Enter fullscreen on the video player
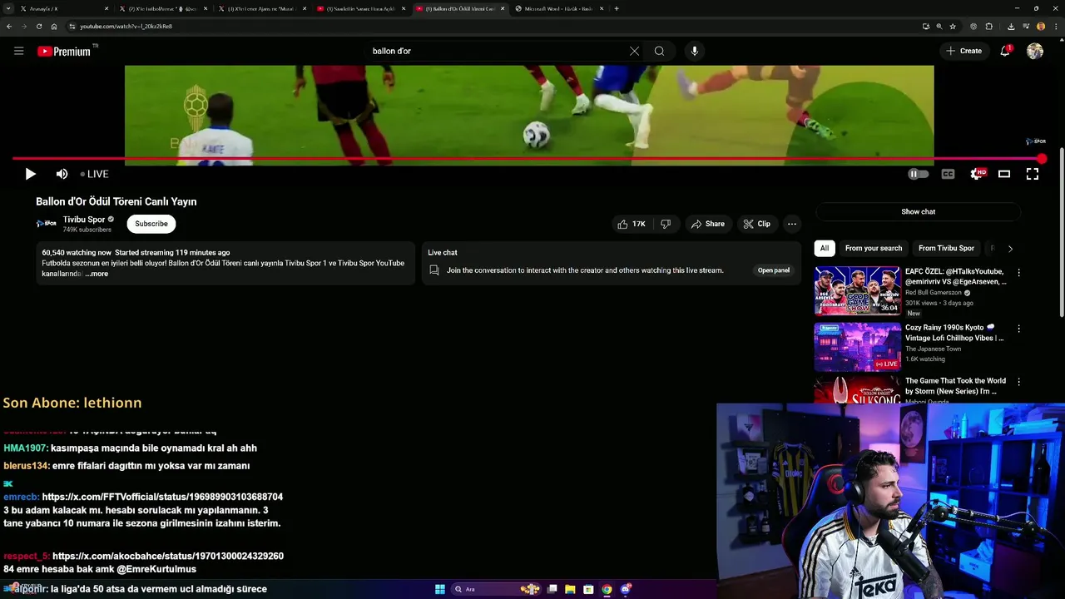Screen dimensions: 1065x599 [1033, 174]
